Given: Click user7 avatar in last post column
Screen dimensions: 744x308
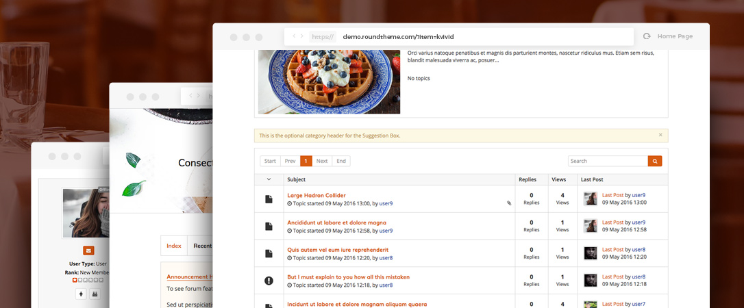Looking at the screenshot, I should (591, 304).
